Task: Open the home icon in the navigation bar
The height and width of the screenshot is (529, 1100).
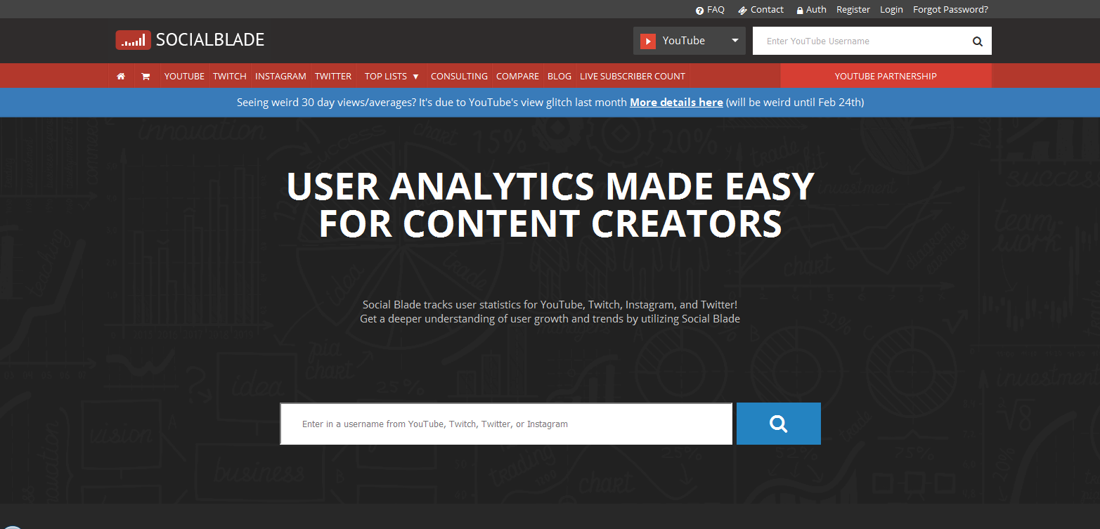Action: [x=121, y=76]
